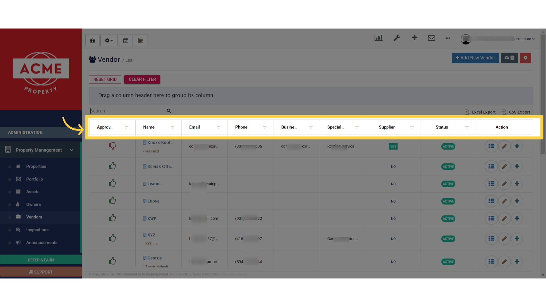The width and height of the screenshot is (546, 307).
Task: Open the envelope messages icon
Action: 431,38
